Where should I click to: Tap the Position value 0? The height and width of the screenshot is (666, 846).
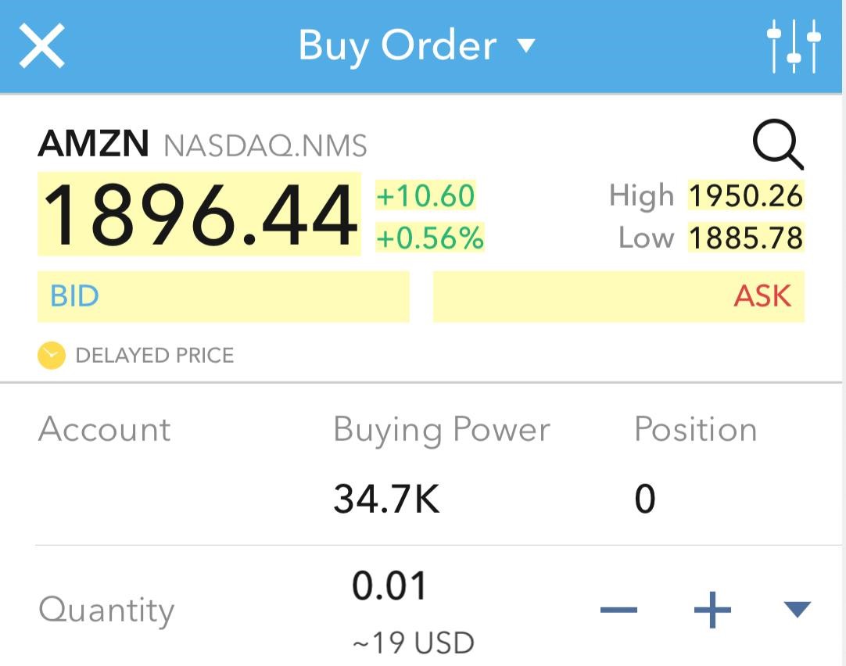(x=644, y=499)
